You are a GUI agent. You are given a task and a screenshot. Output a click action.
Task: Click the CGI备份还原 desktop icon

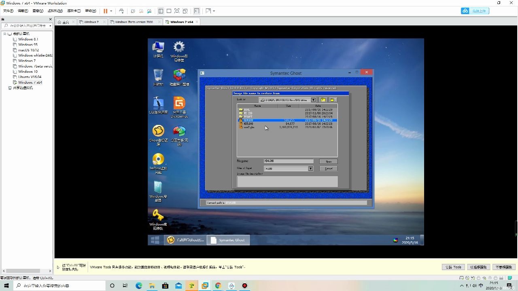click(158, 105)
